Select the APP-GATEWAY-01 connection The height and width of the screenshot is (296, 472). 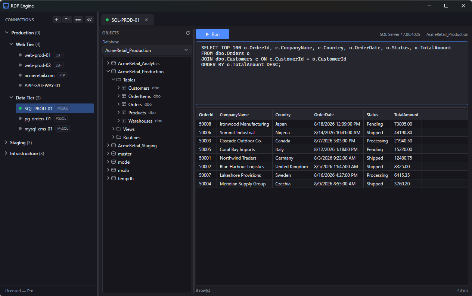(55, 85)
